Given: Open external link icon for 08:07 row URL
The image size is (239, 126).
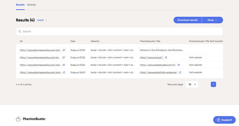Looking at the screenshot, I should (x=64, y=72).
